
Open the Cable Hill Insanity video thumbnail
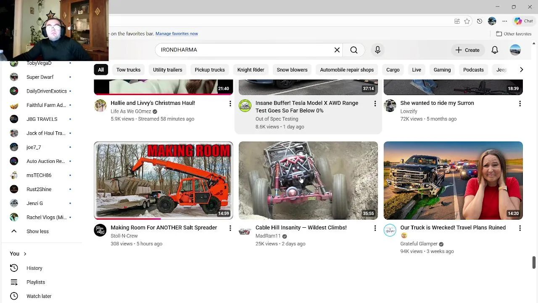308,181
